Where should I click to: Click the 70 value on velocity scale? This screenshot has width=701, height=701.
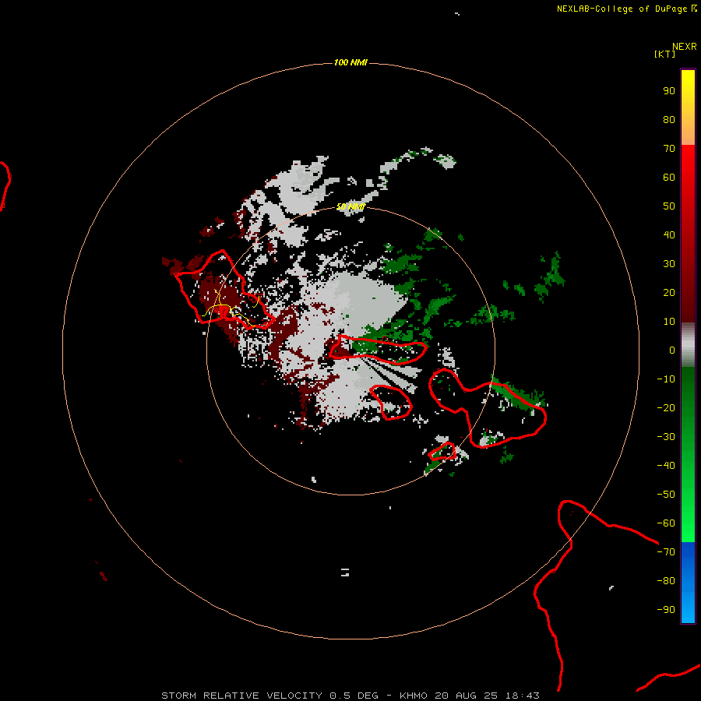[669, 148]
